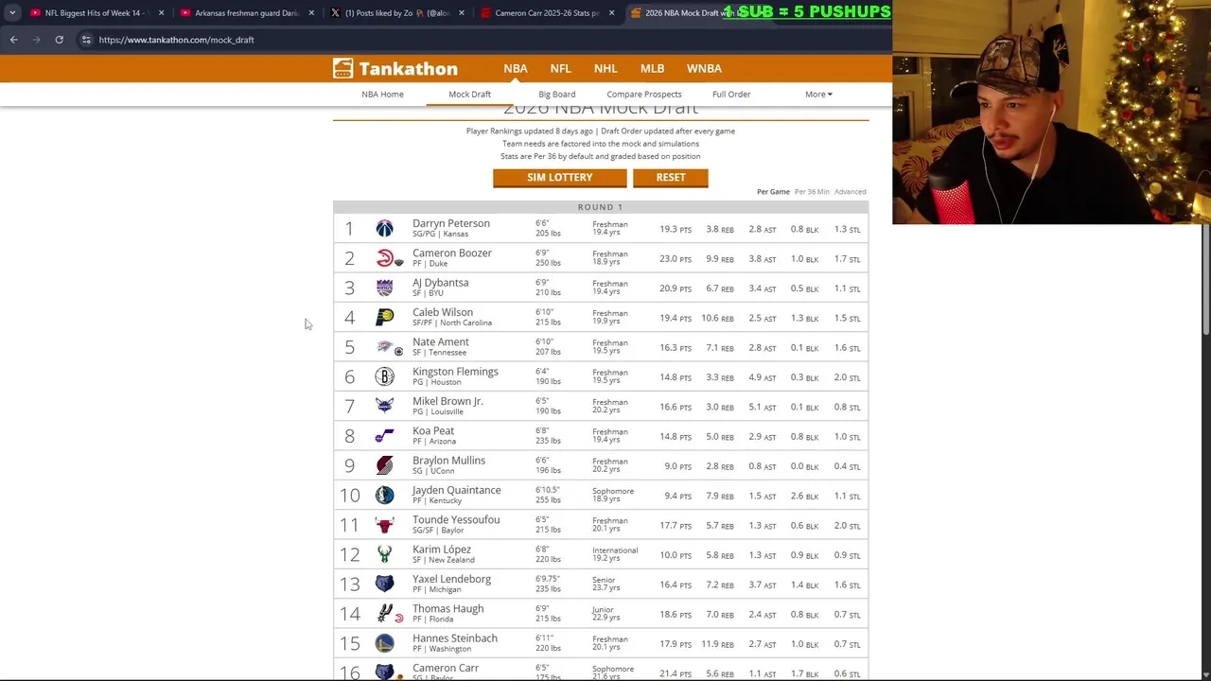Open the Full Order page
This screenshot has width=1211, height=681.
731,94
